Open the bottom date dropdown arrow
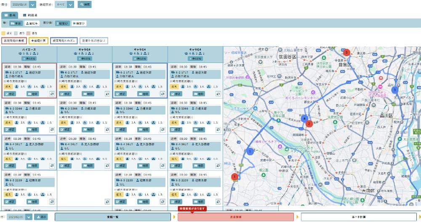 tap(29, 217)
